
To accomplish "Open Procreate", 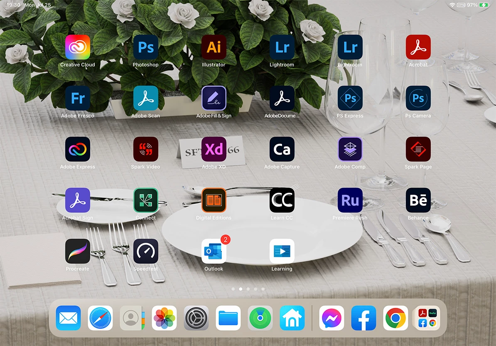I will click(78, 251).
